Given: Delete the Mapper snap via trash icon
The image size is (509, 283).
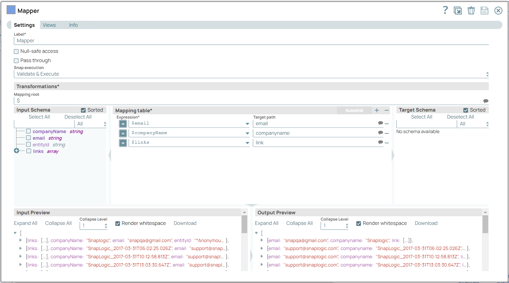Looking at the screenshot, I should point(471,10).
